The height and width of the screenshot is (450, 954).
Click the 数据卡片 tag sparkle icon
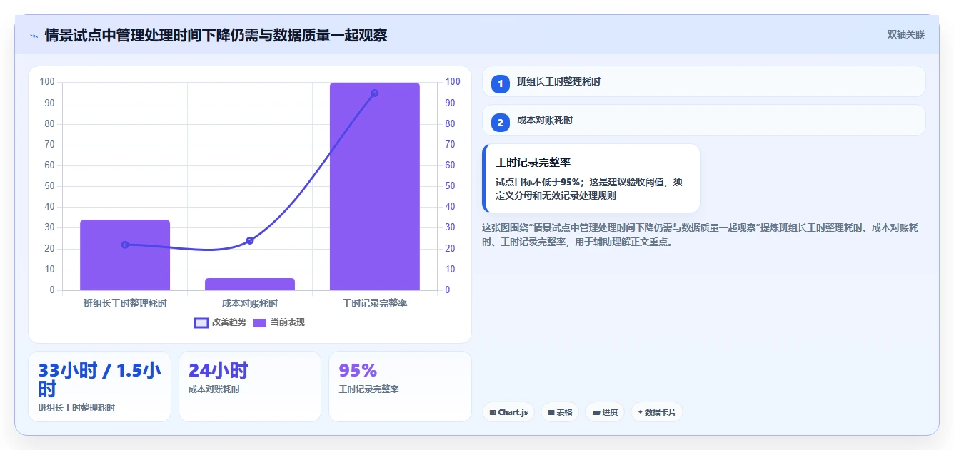[x=640, y=413]
